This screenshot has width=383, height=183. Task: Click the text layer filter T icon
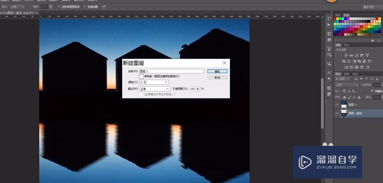tap(366, 79)
